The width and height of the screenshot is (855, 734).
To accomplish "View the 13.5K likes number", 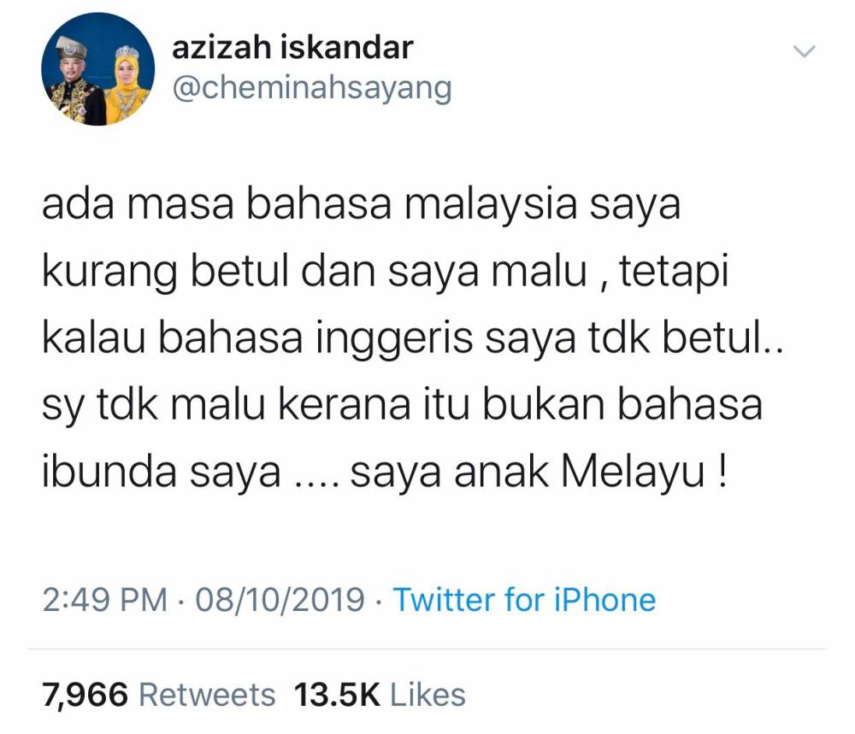I will pos(336,696).
